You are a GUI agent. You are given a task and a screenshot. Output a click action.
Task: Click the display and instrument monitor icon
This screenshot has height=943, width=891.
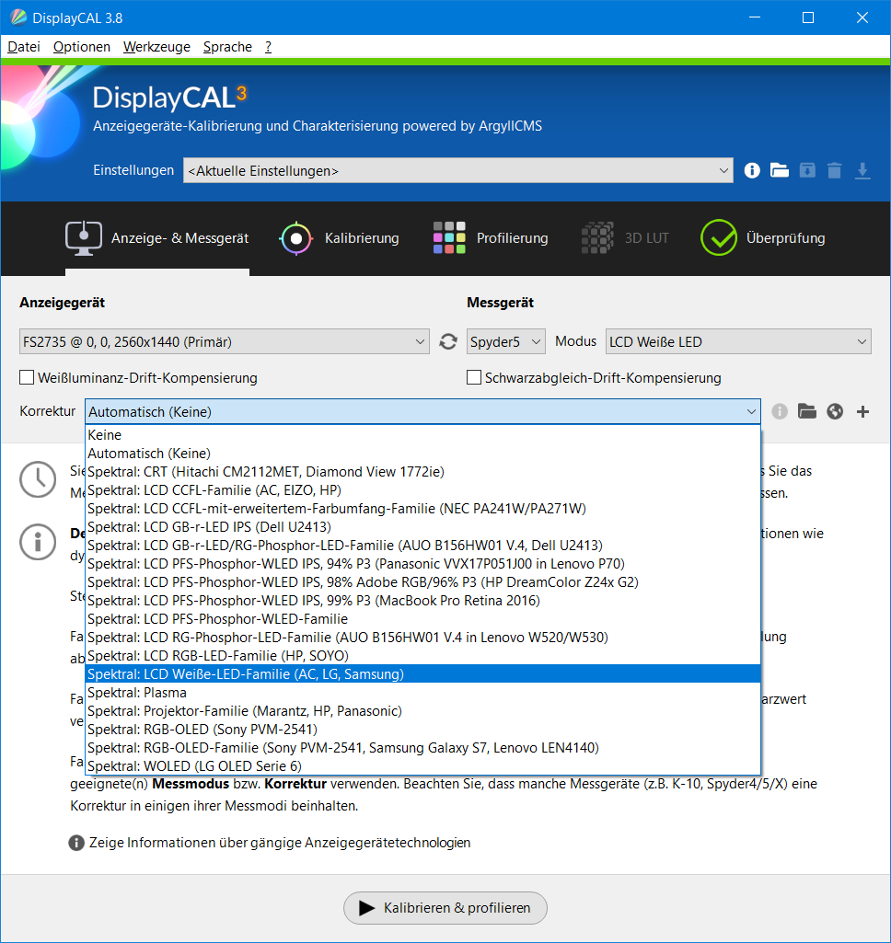pos(84,238)
